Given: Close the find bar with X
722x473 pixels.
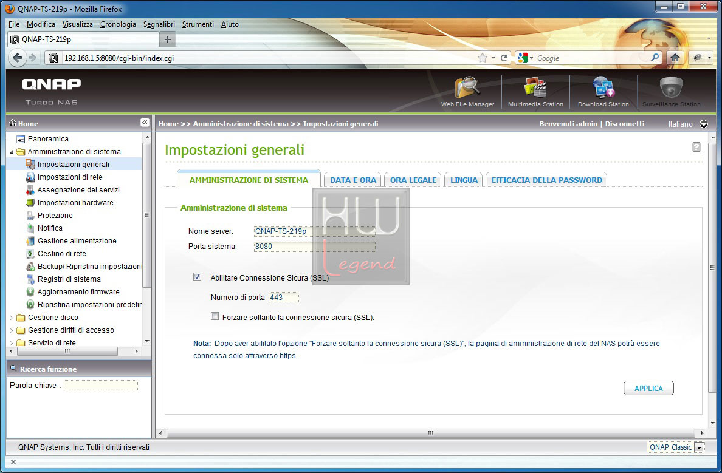Looking at the screenshot, I should pyautogui.click(x=13, y=462).
